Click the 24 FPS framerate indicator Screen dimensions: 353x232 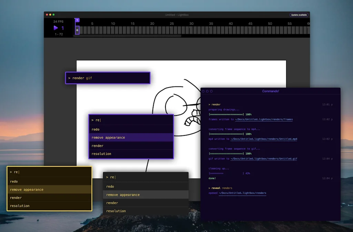[58, 21]
